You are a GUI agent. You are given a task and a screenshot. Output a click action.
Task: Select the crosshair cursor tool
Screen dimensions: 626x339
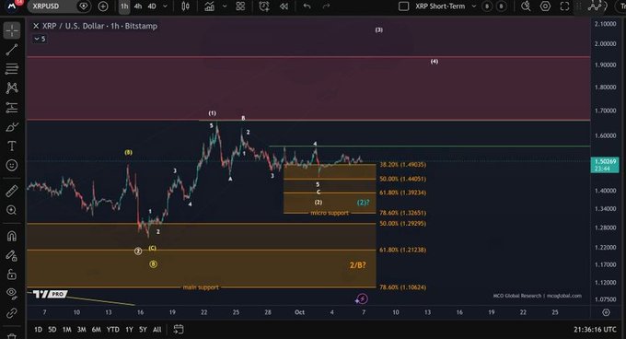pyautogui.click(x=12, y=30)
